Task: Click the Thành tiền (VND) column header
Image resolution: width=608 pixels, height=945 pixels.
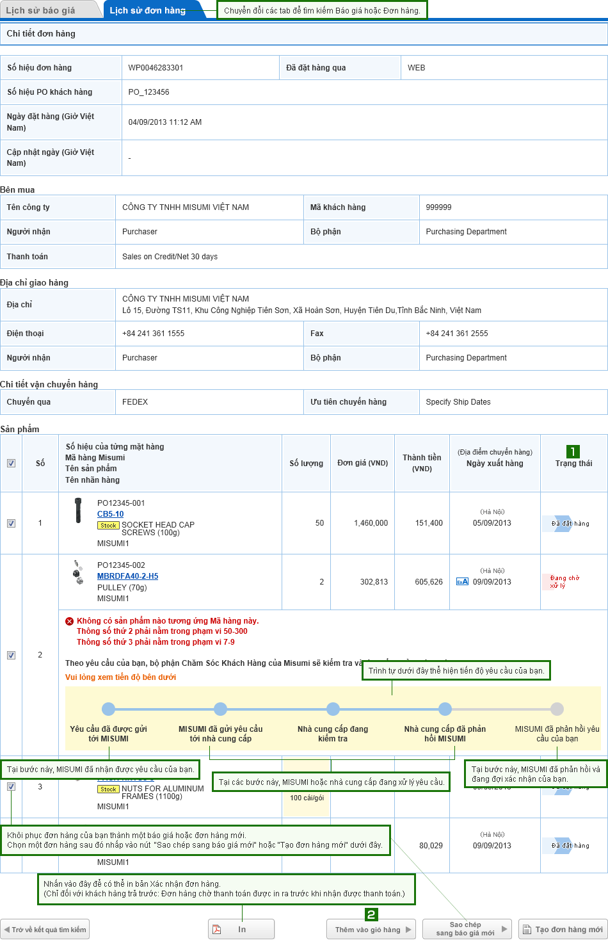Action: coord(422,463)
